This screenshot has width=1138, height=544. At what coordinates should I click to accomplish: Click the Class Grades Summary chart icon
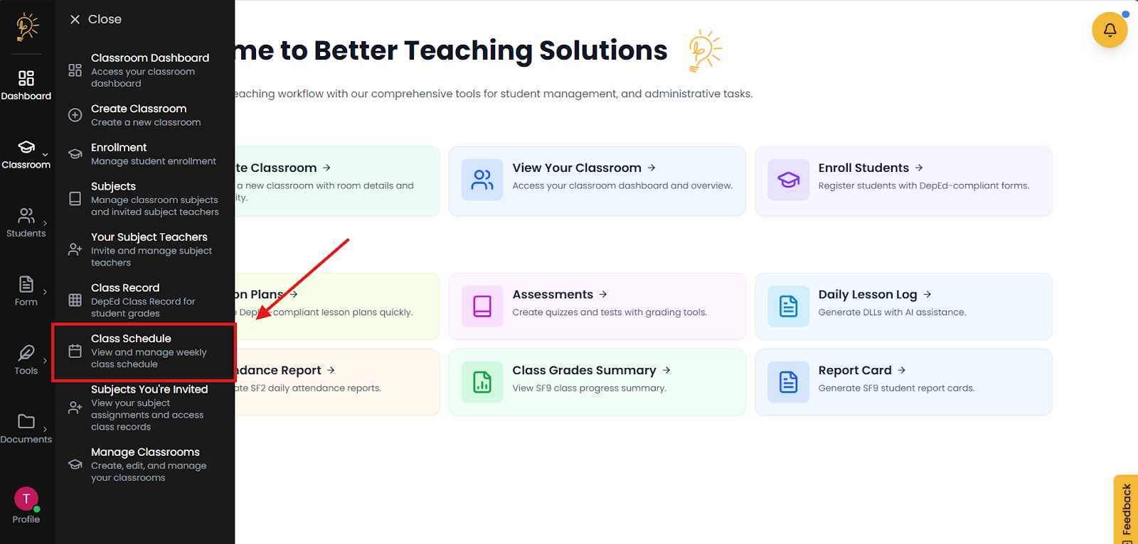[x=482, y=382]
